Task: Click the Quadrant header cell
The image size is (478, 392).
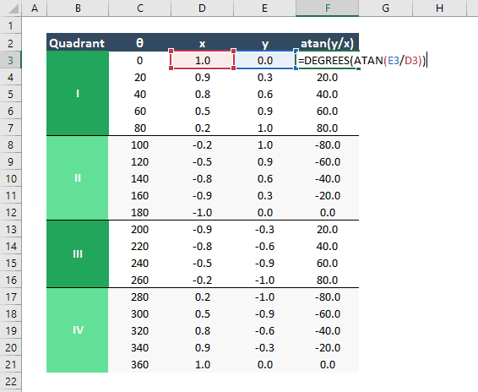Action: pyautogui.click(x=78, y=42)
